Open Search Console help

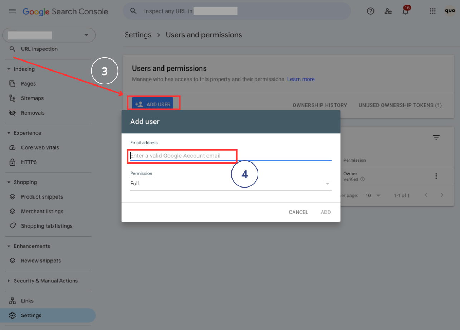click(x=370, y=11)
